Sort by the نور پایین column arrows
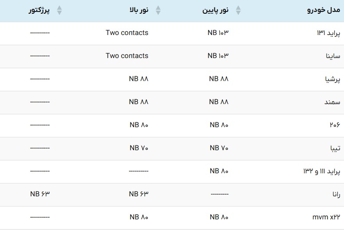This screenshot has height=230, width=344. [238, 10]
